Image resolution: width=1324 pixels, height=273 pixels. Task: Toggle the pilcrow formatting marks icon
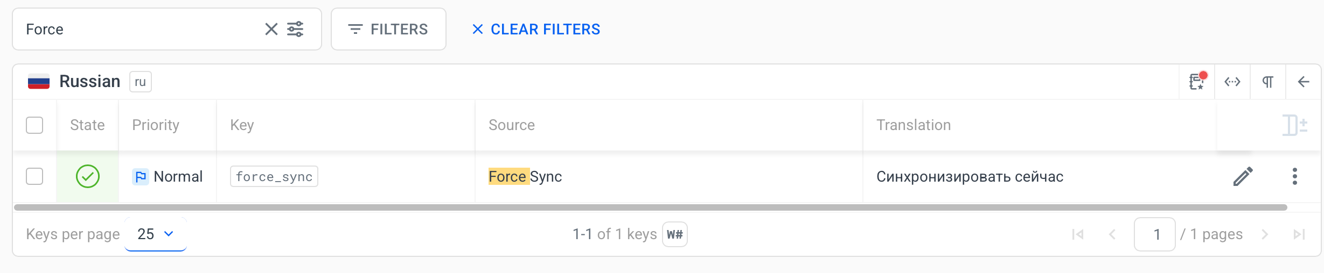(1268, 82)
